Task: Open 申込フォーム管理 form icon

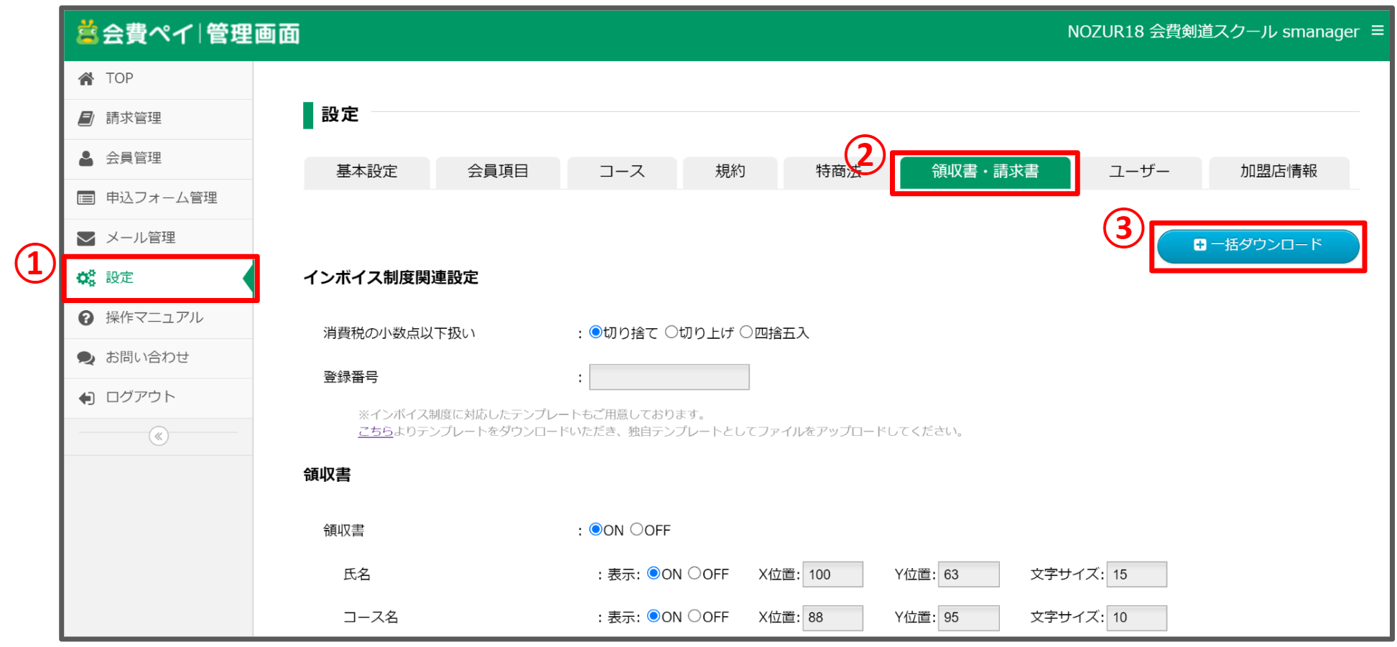Action: point(86,198)
